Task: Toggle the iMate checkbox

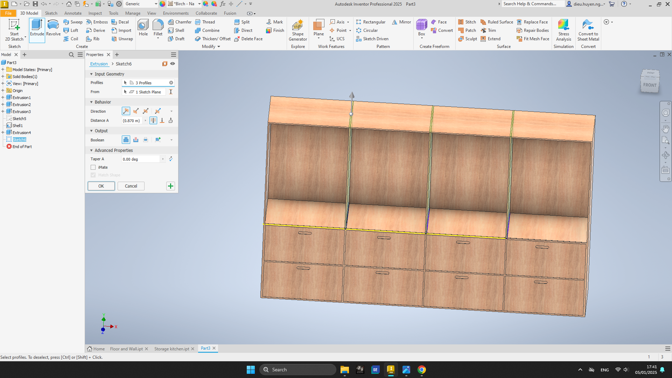Action: [93, 167]
